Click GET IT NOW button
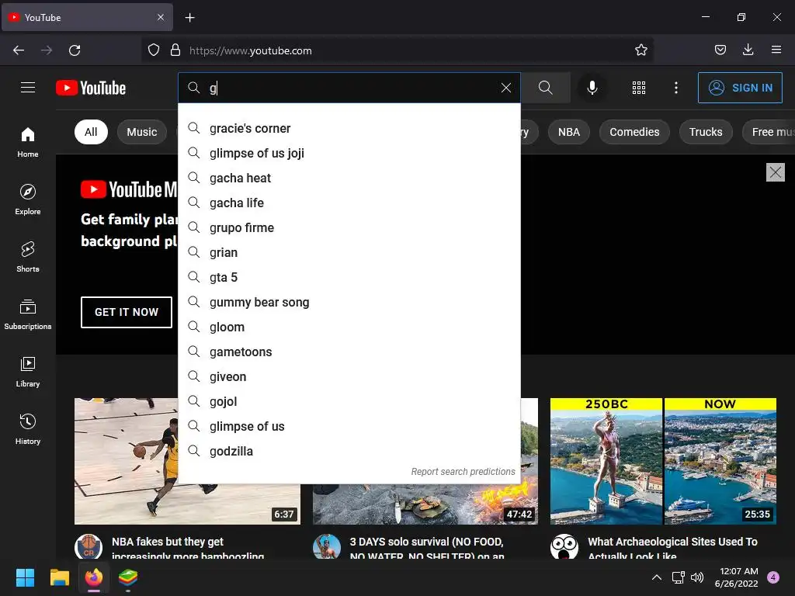The height and width of the screenshot is (596, 795). coord(127,312)
